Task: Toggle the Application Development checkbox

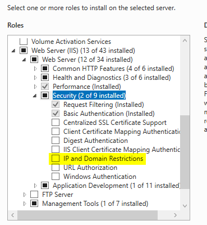Action: coord(45,186)
